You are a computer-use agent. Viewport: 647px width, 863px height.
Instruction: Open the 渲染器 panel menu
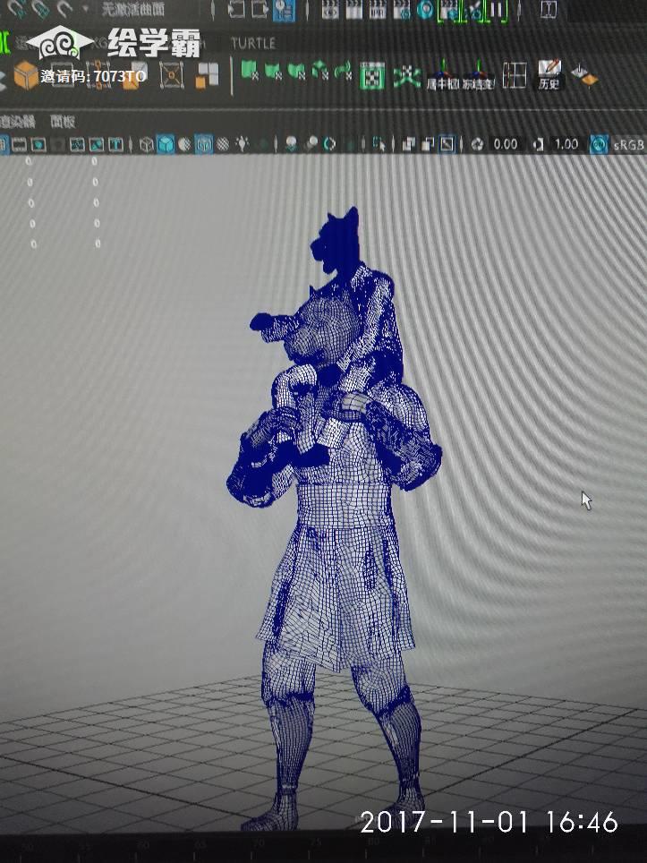point(18,122)
